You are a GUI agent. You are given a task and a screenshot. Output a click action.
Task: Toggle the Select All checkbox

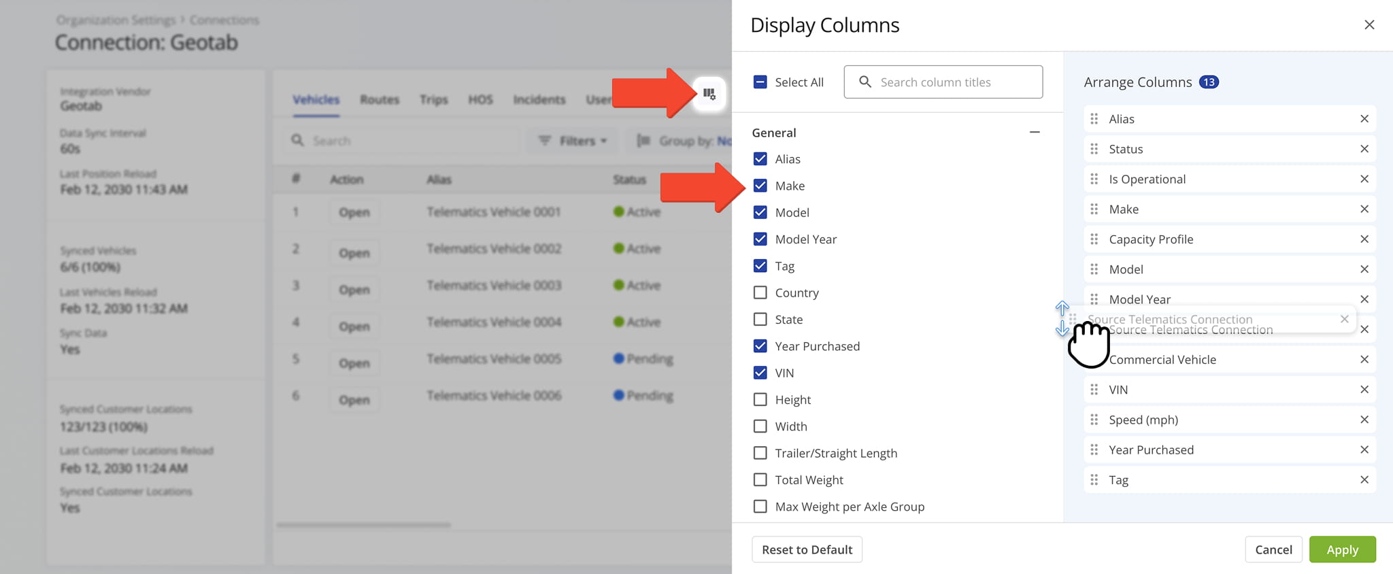click(x=760, y=82)
